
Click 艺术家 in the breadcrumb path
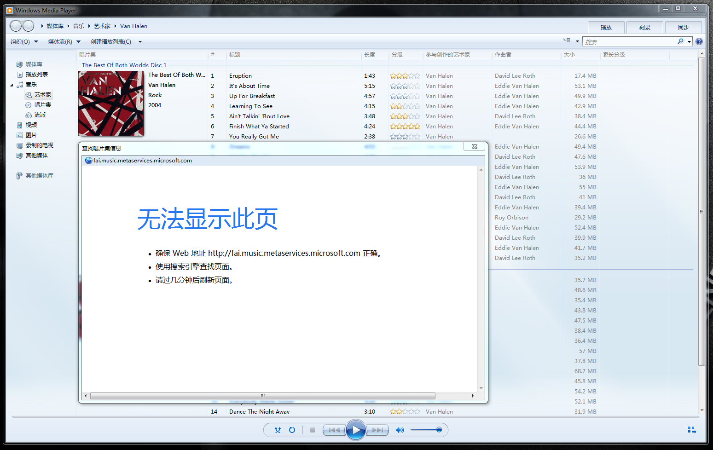pos(102,26)
